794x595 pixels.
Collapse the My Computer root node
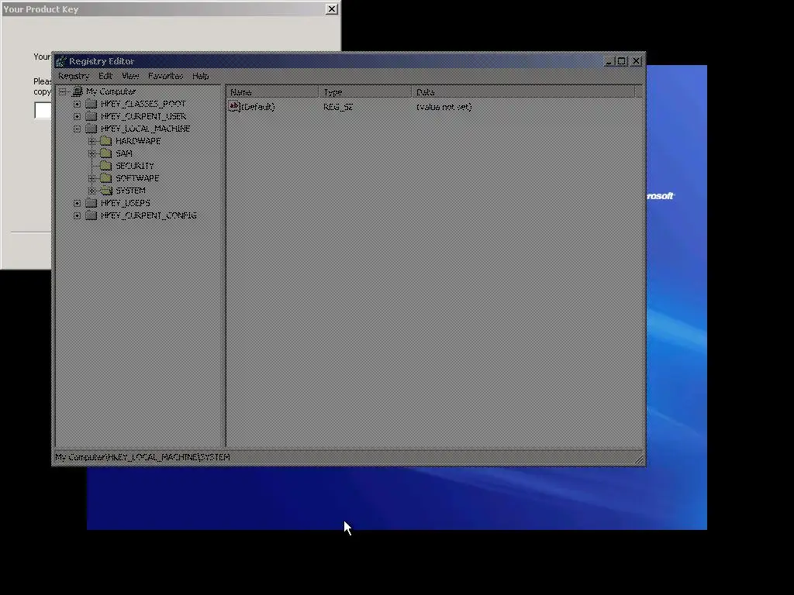[62, 91]
